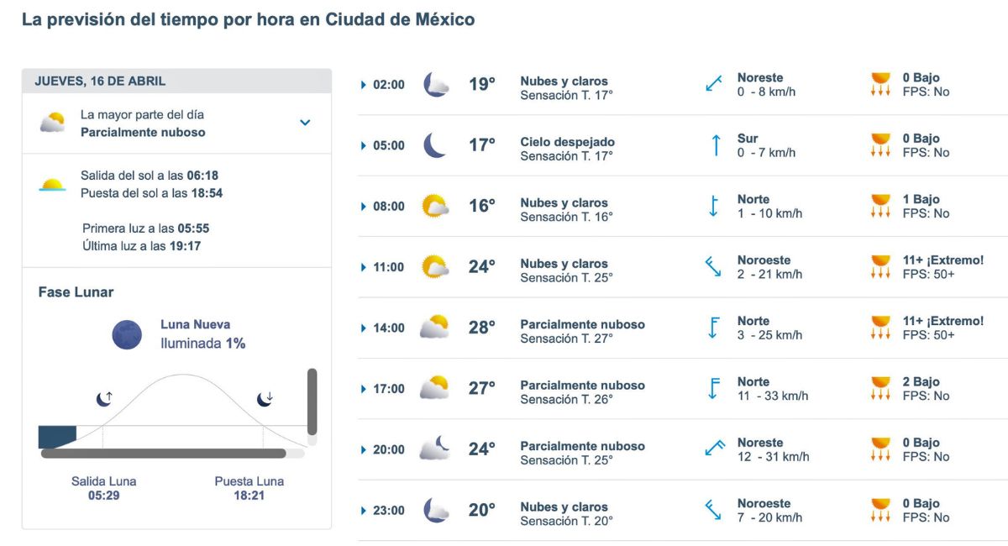1008x546 pixels.
Task: Expand the 23:00 hourly entry
Action: coord(362,510)
